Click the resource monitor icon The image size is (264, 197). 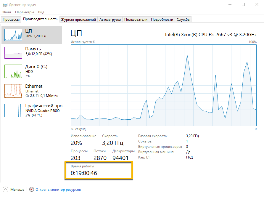[32, 190]
